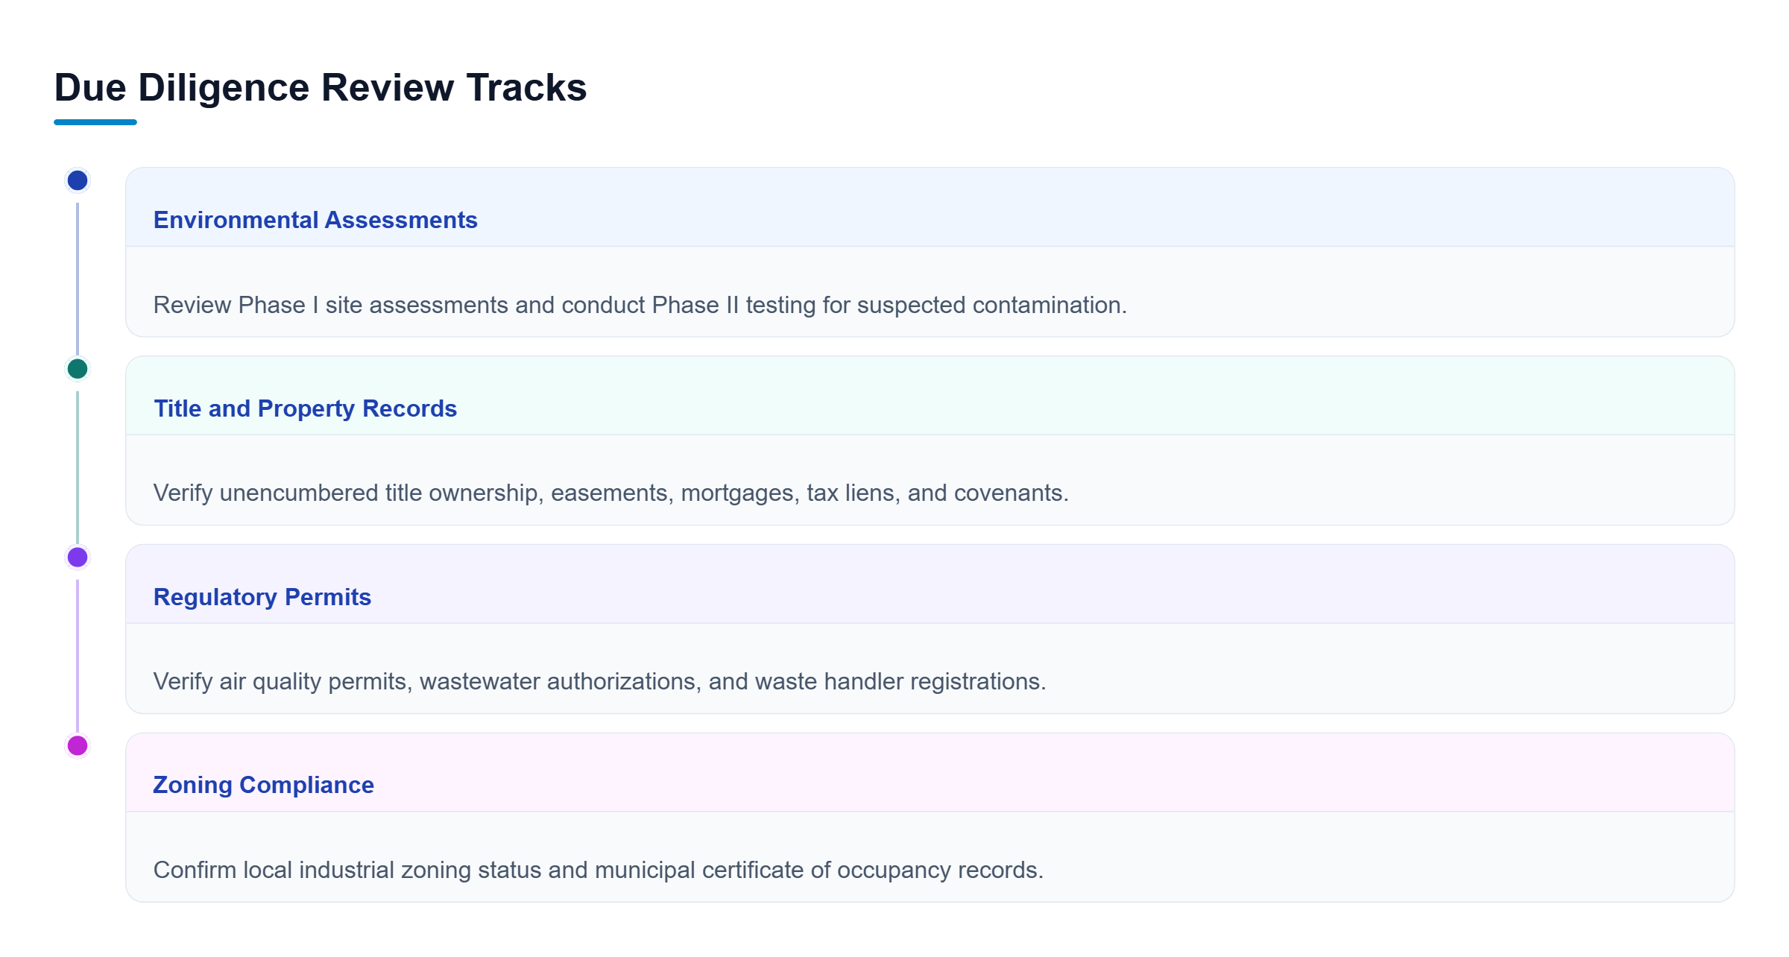Click the text about air quality permits
Image resolution: width=1789 pixels, height=957 pixels.
point(600,681)
